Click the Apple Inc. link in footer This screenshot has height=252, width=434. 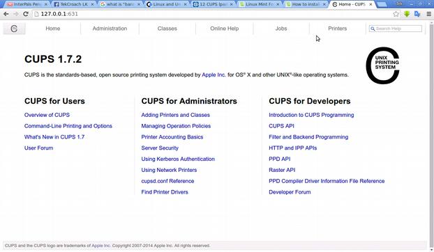tap(101, 246)
